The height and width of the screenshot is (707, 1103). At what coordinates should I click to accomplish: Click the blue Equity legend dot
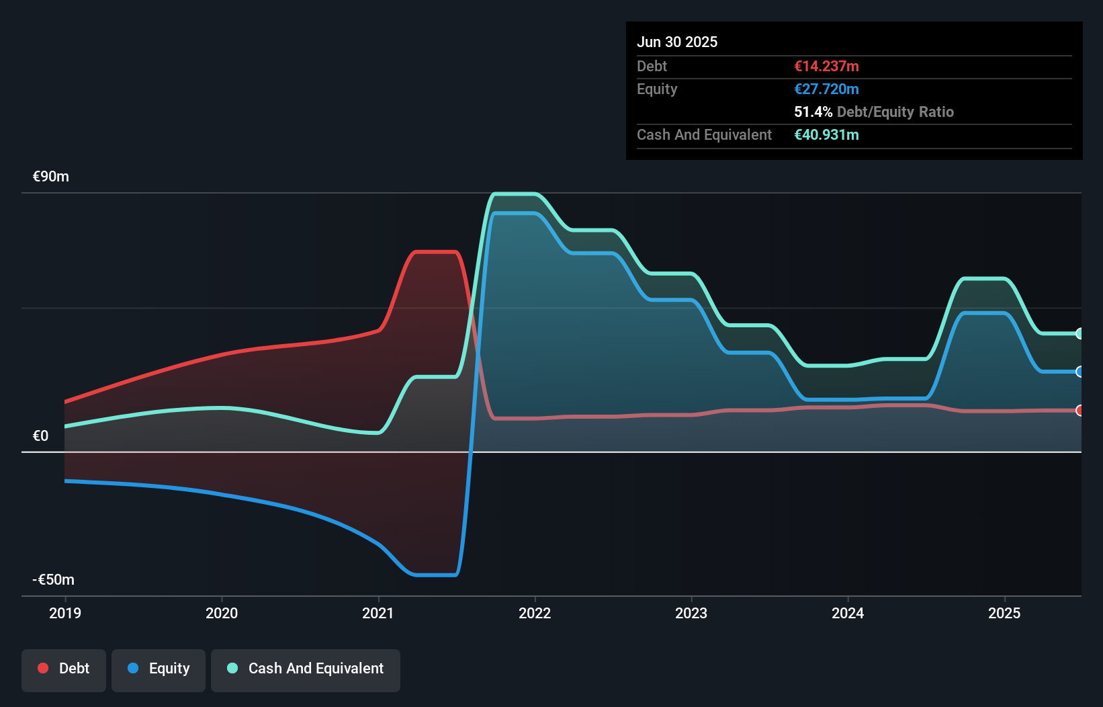[133, 668]
